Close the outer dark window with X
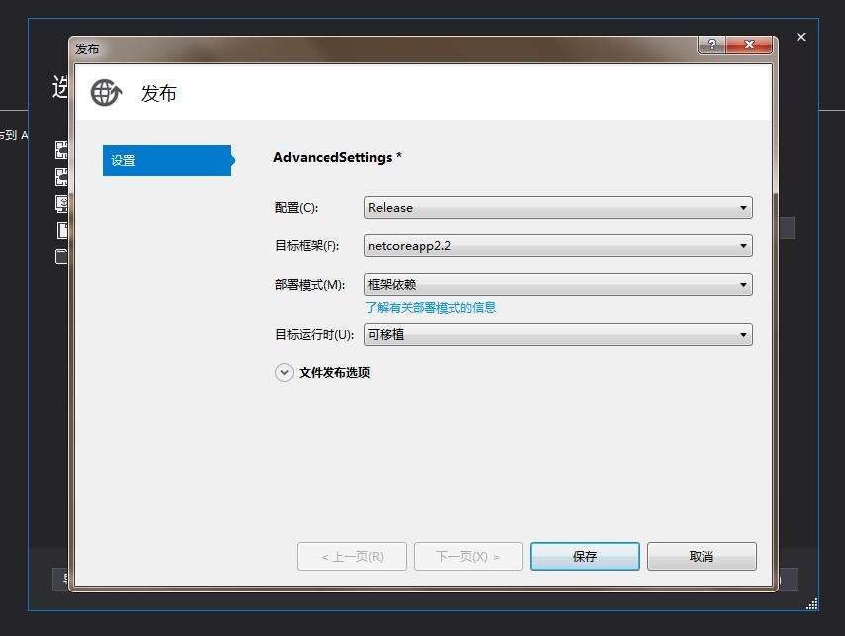Viewport: 845px width, 636px height. tap(801, 37)
